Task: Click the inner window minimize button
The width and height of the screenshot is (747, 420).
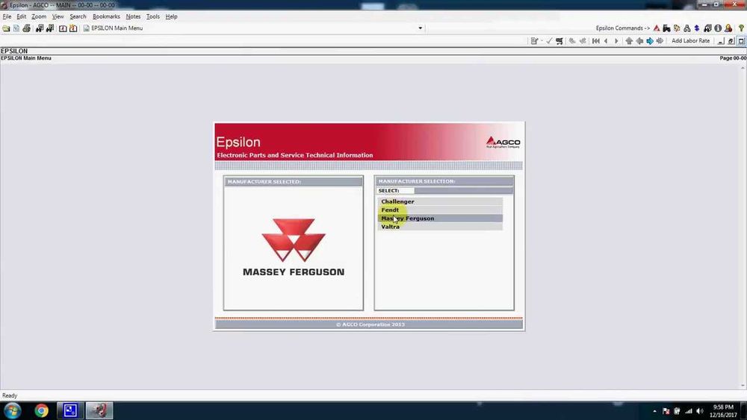Action: point(721,41)
